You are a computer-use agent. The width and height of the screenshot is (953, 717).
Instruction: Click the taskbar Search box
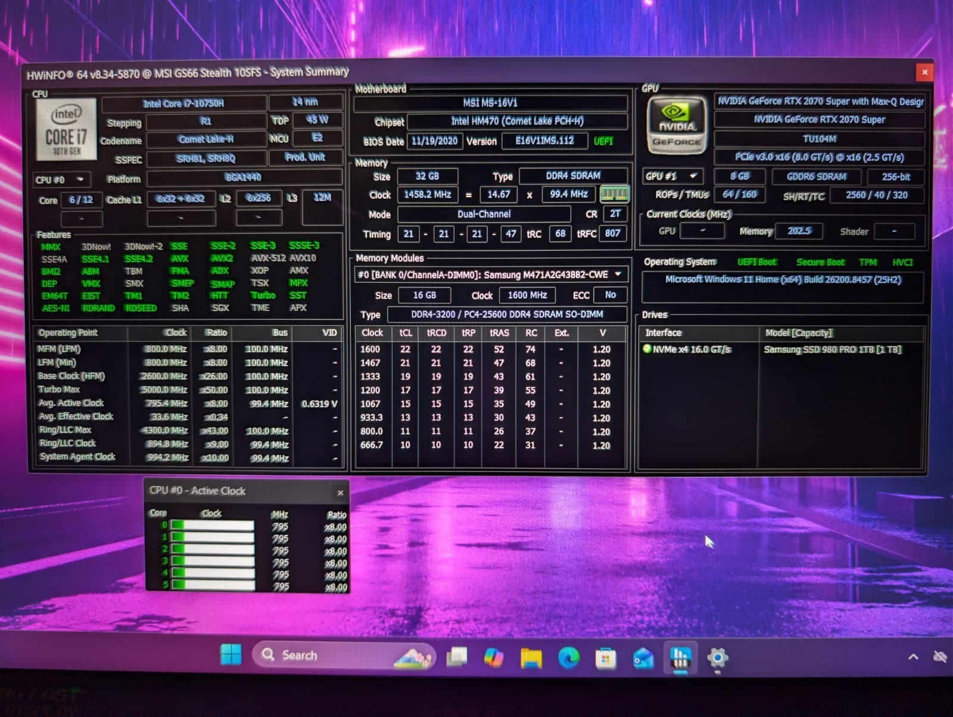344,655
